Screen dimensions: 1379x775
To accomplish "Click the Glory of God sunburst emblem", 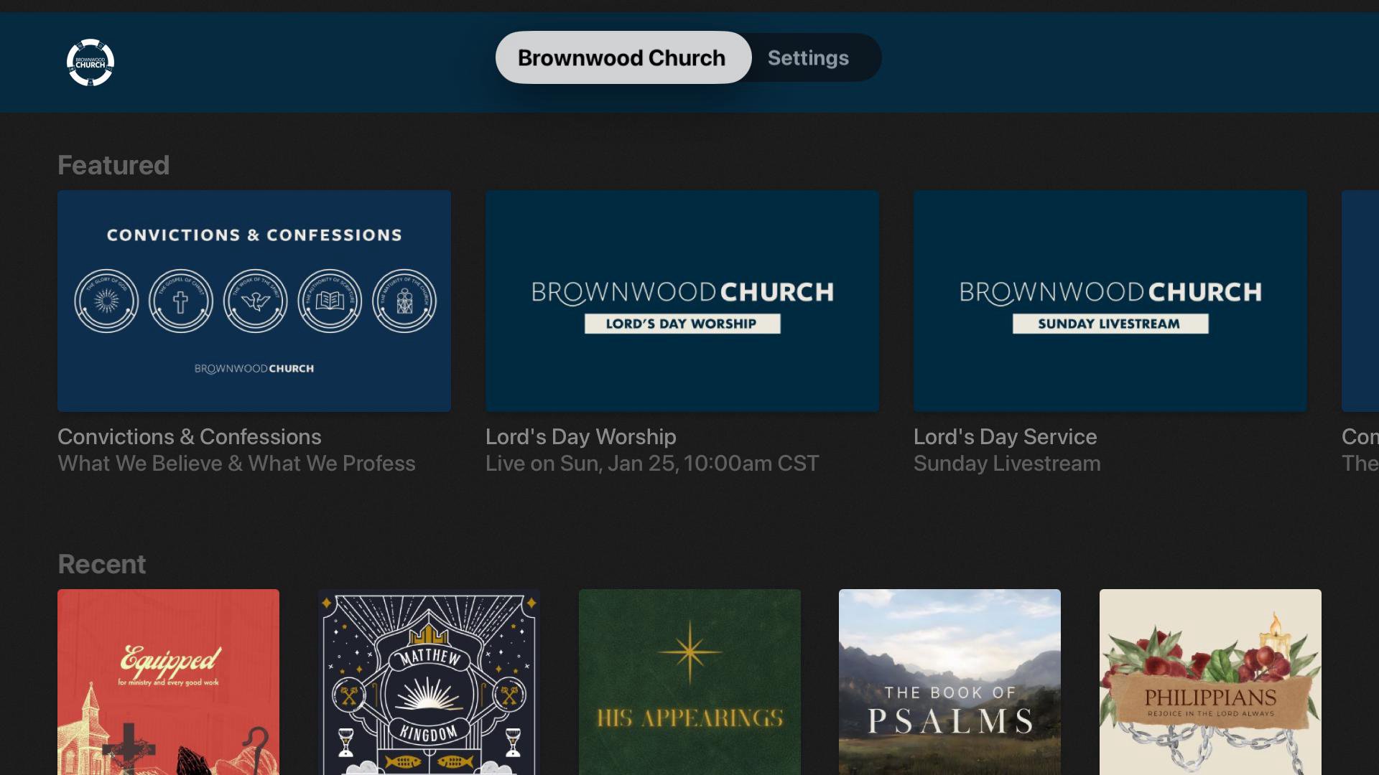I will (106, 301).
